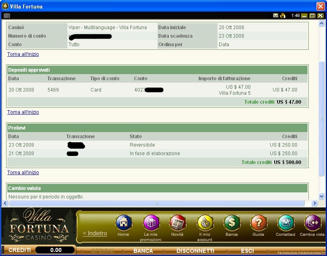Open the Banca dollar-sign icon
Image resolution: width=327 pixels, height=256 pixels.
[x=232, y=222]
